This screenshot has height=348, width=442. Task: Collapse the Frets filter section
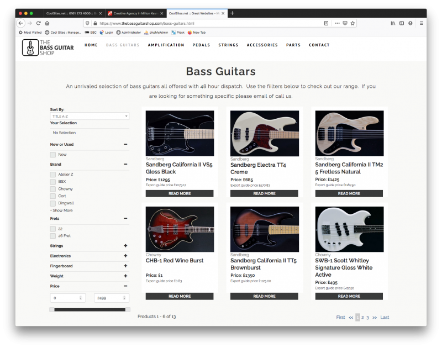click(125, 218)
